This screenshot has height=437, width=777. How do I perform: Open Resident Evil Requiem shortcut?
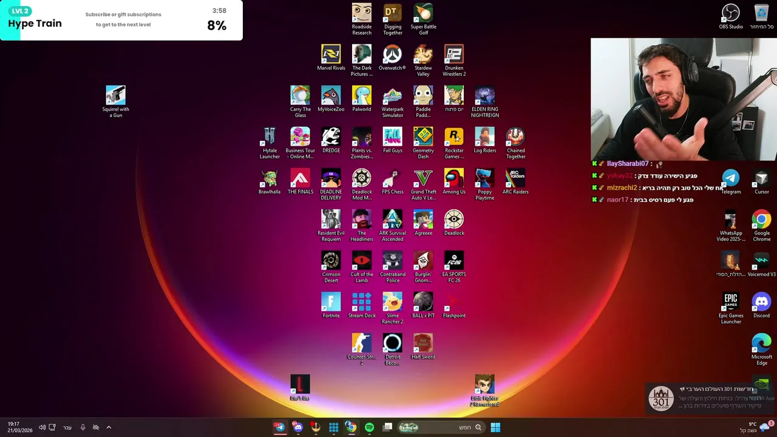(x=331, y=225)
